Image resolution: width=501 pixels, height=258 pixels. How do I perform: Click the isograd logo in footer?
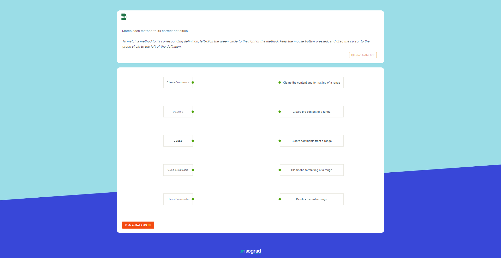click(x=250, y=251)
